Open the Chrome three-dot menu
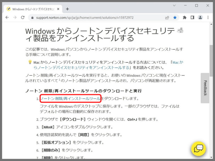215x161 pixels. pyautogui.click(x=208, y=17)
